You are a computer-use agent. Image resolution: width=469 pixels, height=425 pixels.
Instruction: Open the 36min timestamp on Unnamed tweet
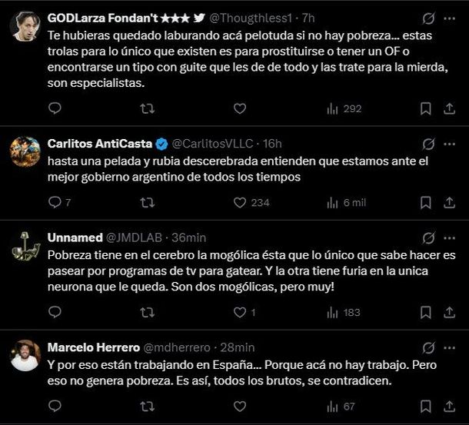pos(190,237)
